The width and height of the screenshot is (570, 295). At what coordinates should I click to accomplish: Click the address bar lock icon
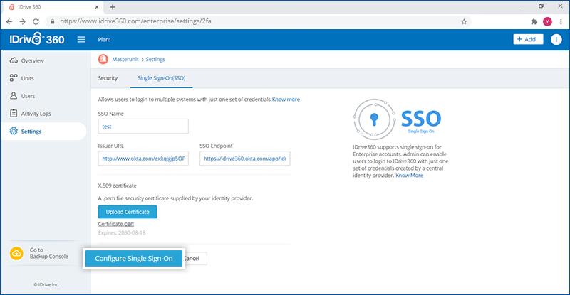click(52, 21)
